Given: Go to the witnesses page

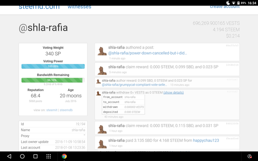Looking at the screenshot, I should [x=79, y=7].
